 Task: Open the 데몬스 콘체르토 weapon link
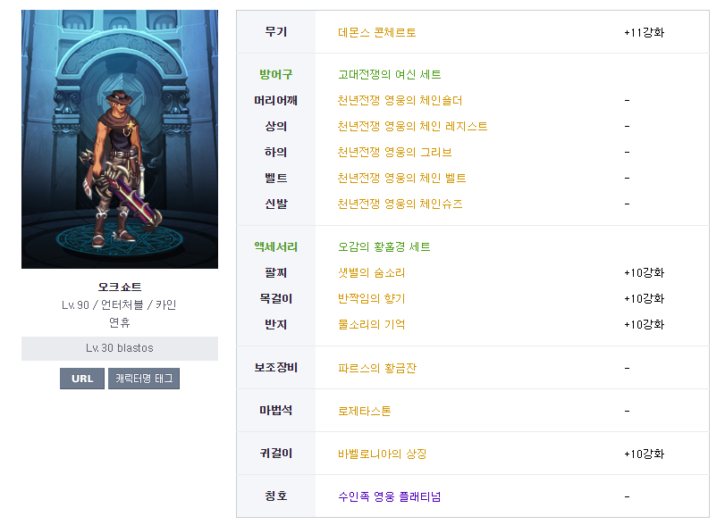point(377,32)
